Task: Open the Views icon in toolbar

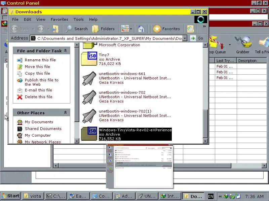Action: [125, 29]
